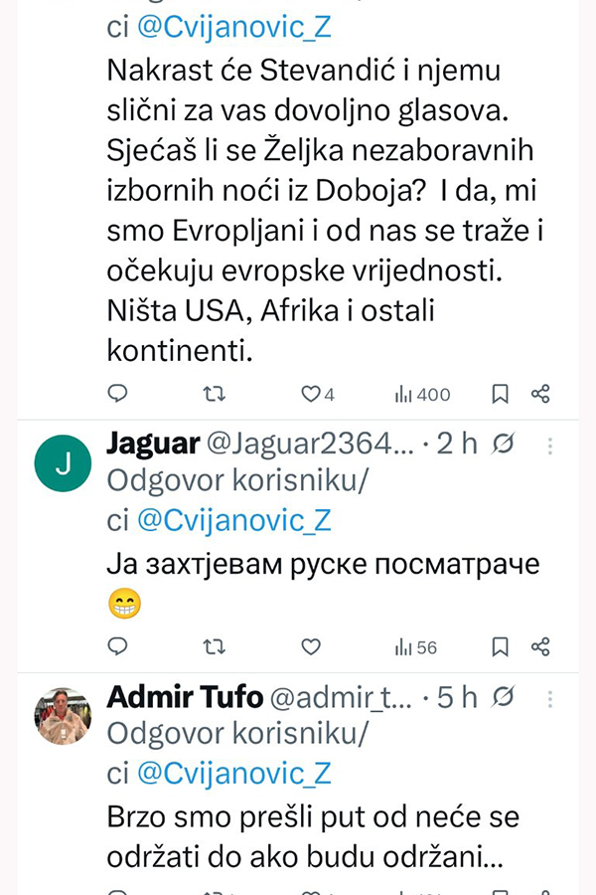This screenshot has width=596, height=895.
Task: Open @Cvijanovic_Z link in Jaguar's reply
Action: tap(232, 519)
